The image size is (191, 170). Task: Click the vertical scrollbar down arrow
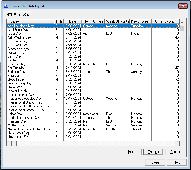[182, 144]
